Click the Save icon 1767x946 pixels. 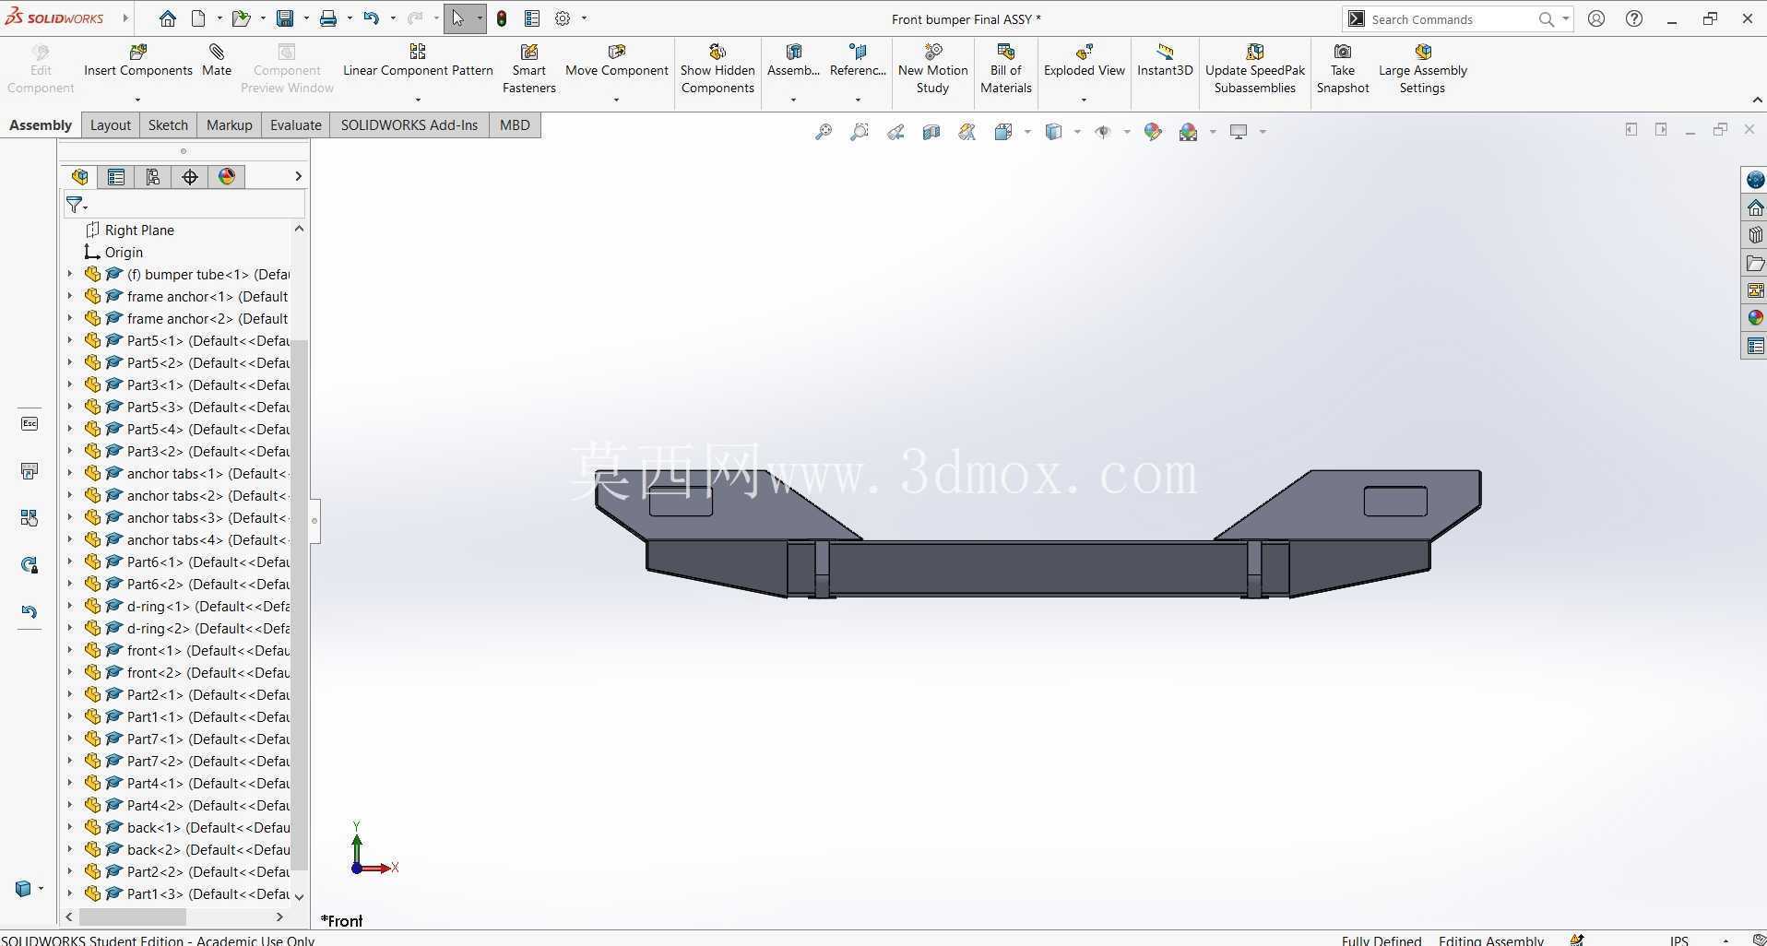pos(285,18)
